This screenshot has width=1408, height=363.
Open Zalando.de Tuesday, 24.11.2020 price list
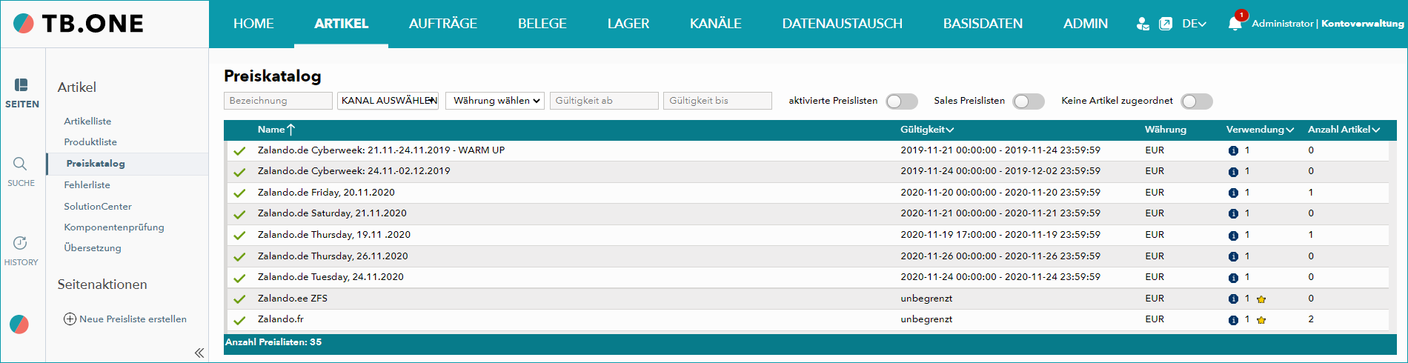(x=331, y=277)
